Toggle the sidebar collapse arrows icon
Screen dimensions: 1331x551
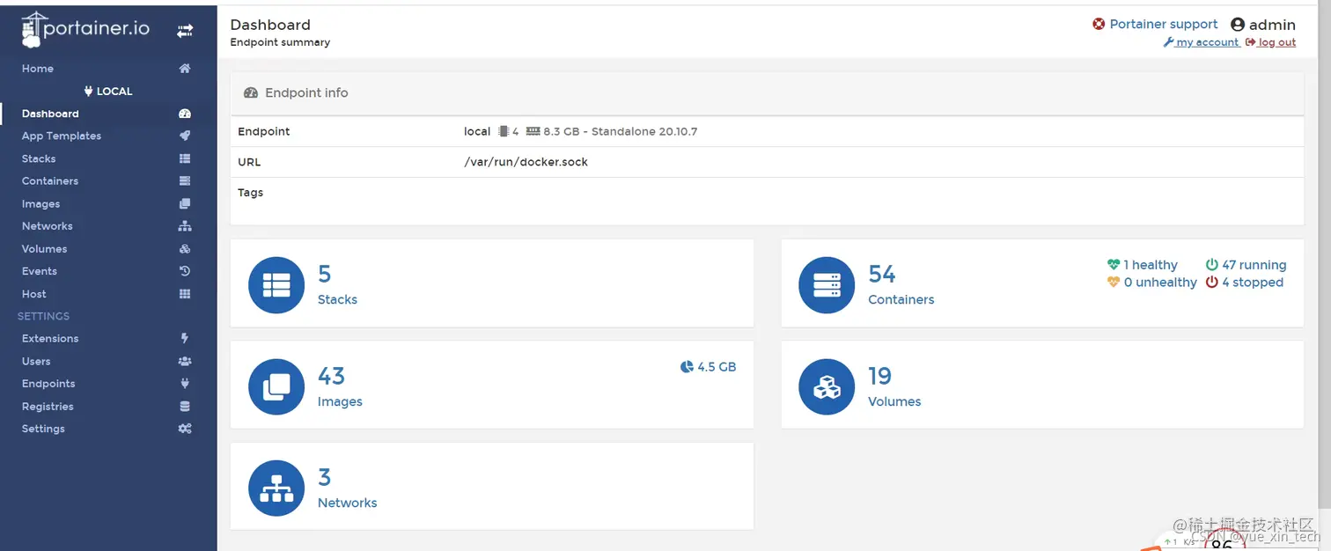point(185,31)
